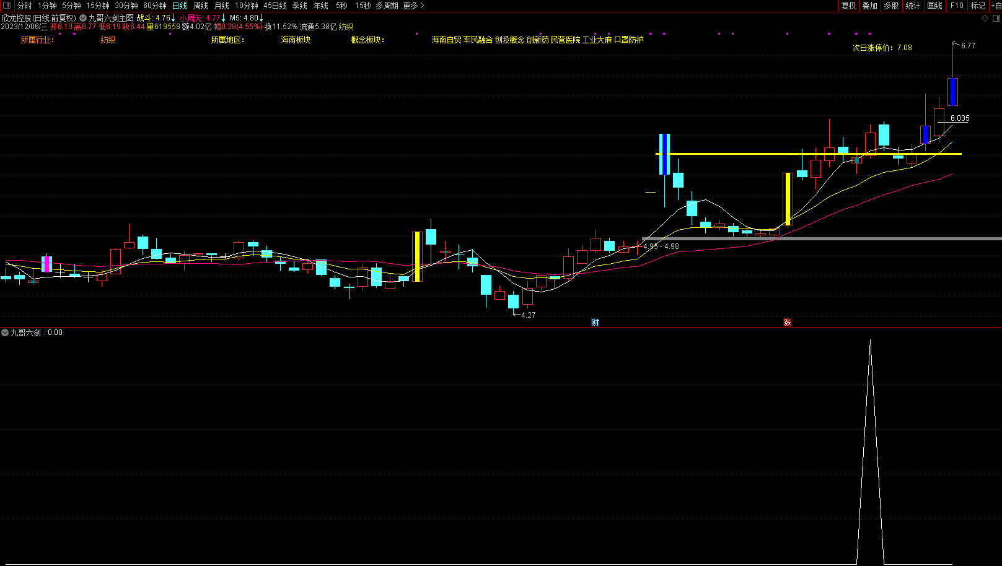Click the 统计 statistics button

click(x=913, y=6)
